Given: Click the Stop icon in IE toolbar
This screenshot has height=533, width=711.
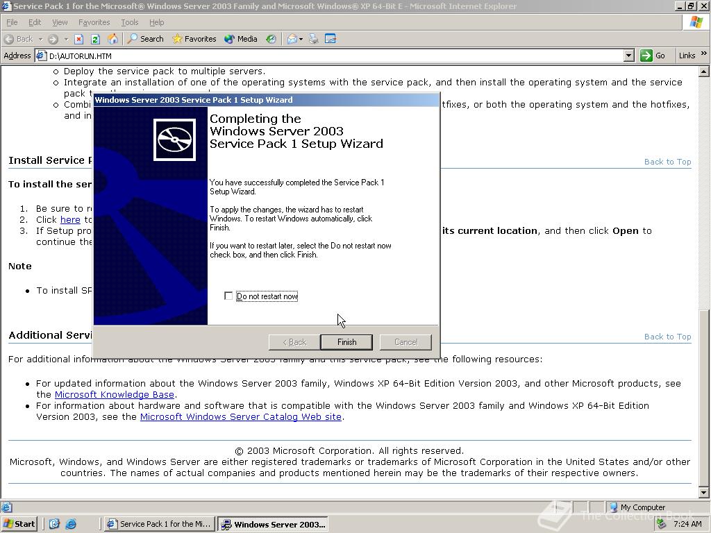Looking at the screenshot, I should pyautogui.click(x=78, y=39).
